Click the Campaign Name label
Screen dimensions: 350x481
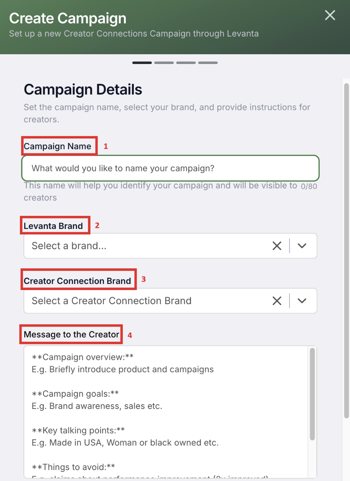coord(57,146)
